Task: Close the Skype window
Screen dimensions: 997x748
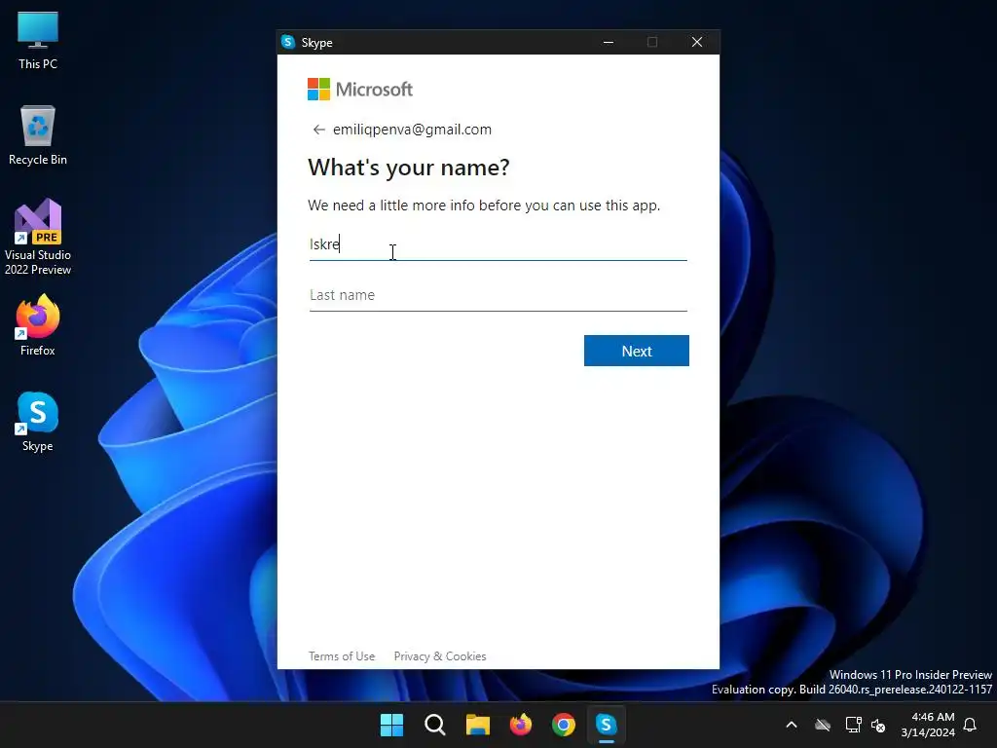Action: [697, 42]
